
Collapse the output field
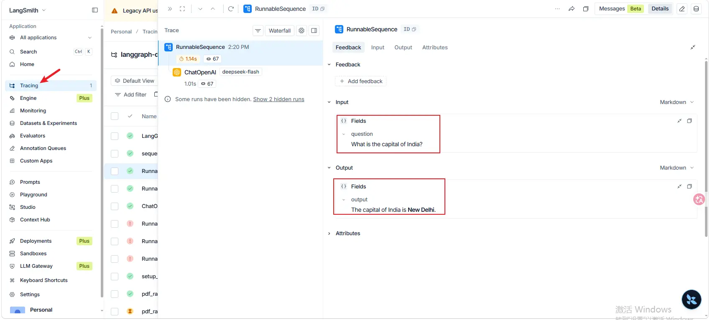pyautogui.click(x=344, y=200)
